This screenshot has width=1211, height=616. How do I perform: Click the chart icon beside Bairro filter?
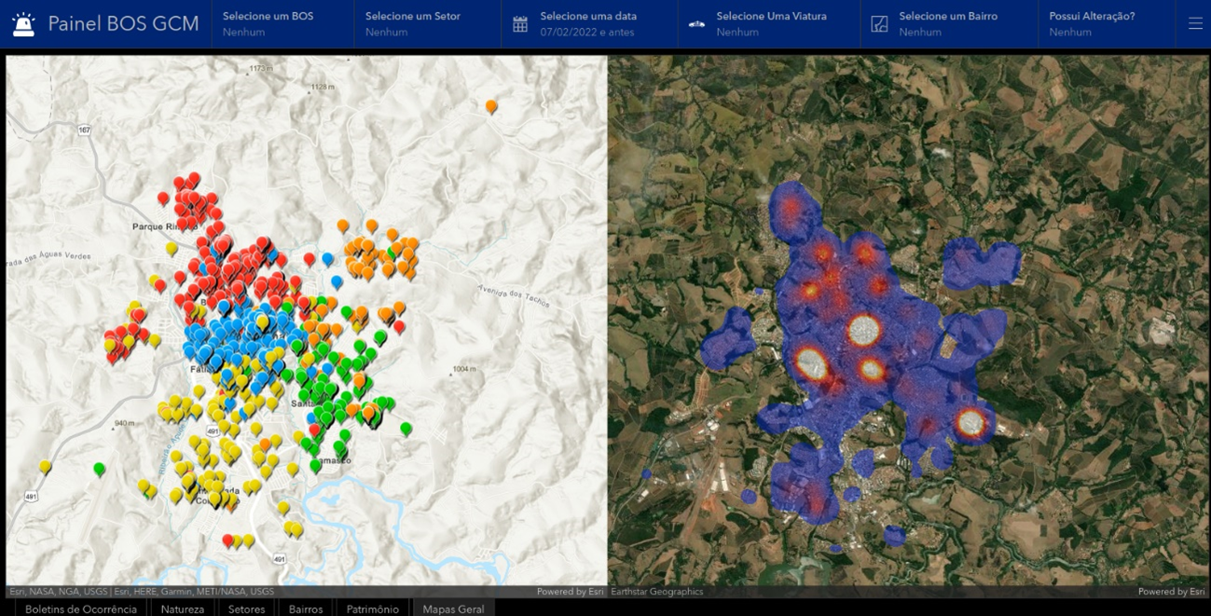click(x=879, y=24)
